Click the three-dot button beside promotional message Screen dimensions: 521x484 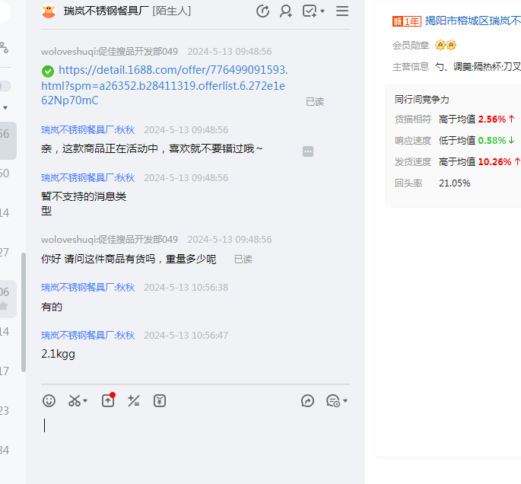308,151
